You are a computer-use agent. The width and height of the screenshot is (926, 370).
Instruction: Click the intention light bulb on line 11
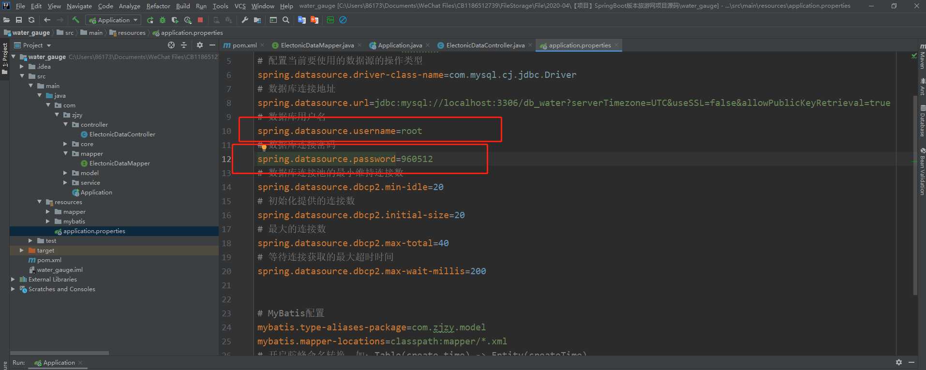[x=264, y=147]
